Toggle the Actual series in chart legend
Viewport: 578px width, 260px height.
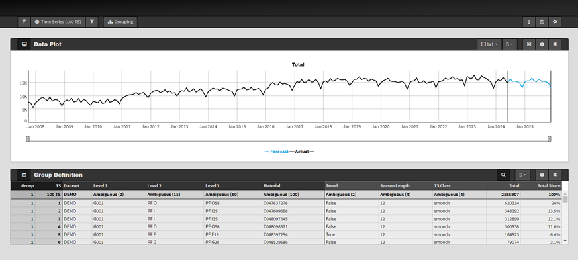pos(302,152)
